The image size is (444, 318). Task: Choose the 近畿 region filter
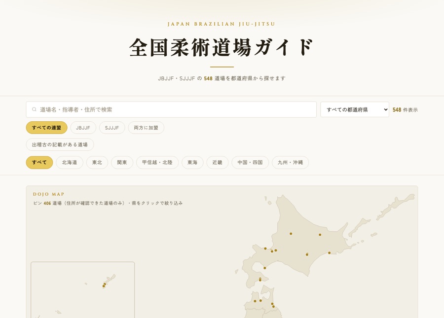(x=217, y=162)
